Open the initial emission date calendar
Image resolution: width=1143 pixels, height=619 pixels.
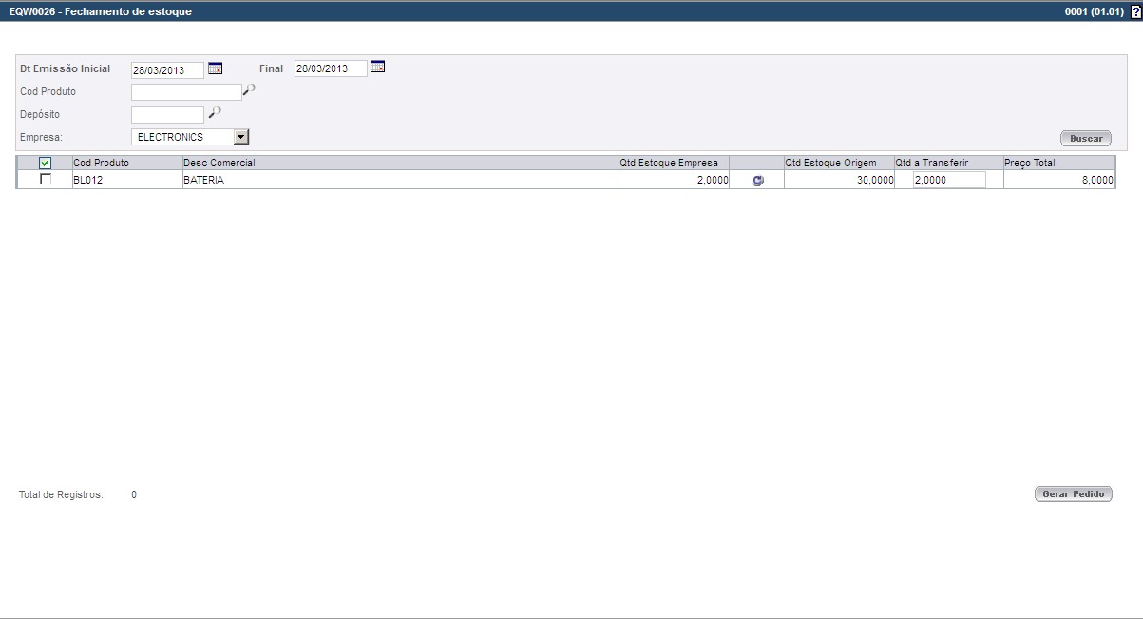[215, 68]
